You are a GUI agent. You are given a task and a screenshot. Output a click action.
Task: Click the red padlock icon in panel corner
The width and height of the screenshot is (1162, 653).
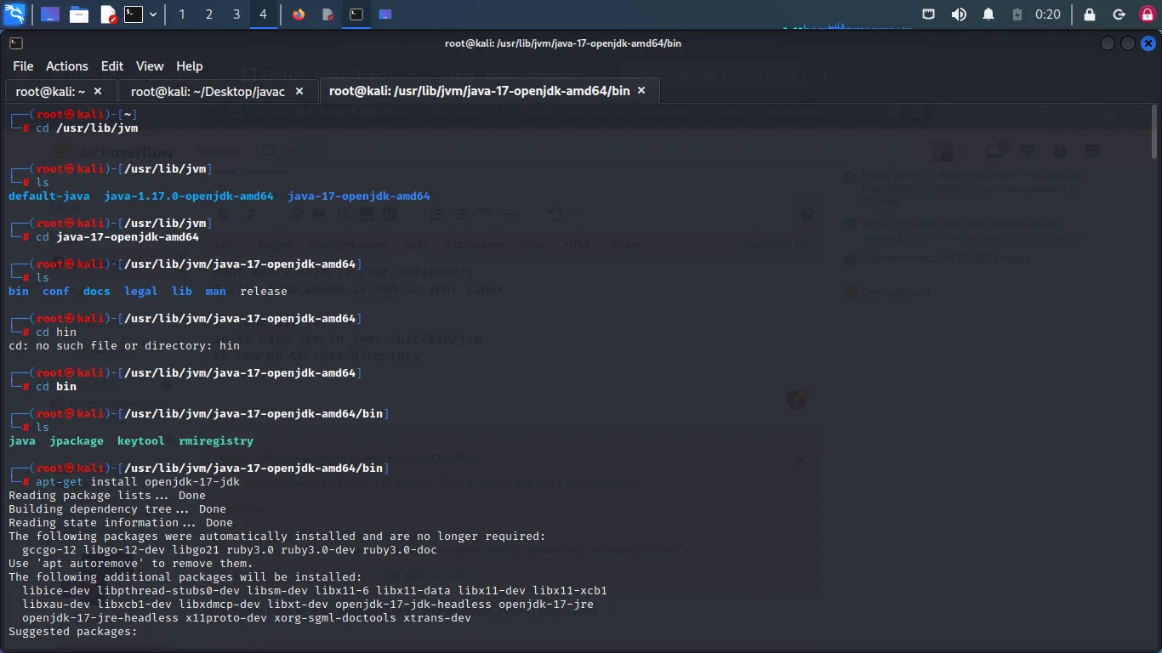click(x=1147, y=14)
